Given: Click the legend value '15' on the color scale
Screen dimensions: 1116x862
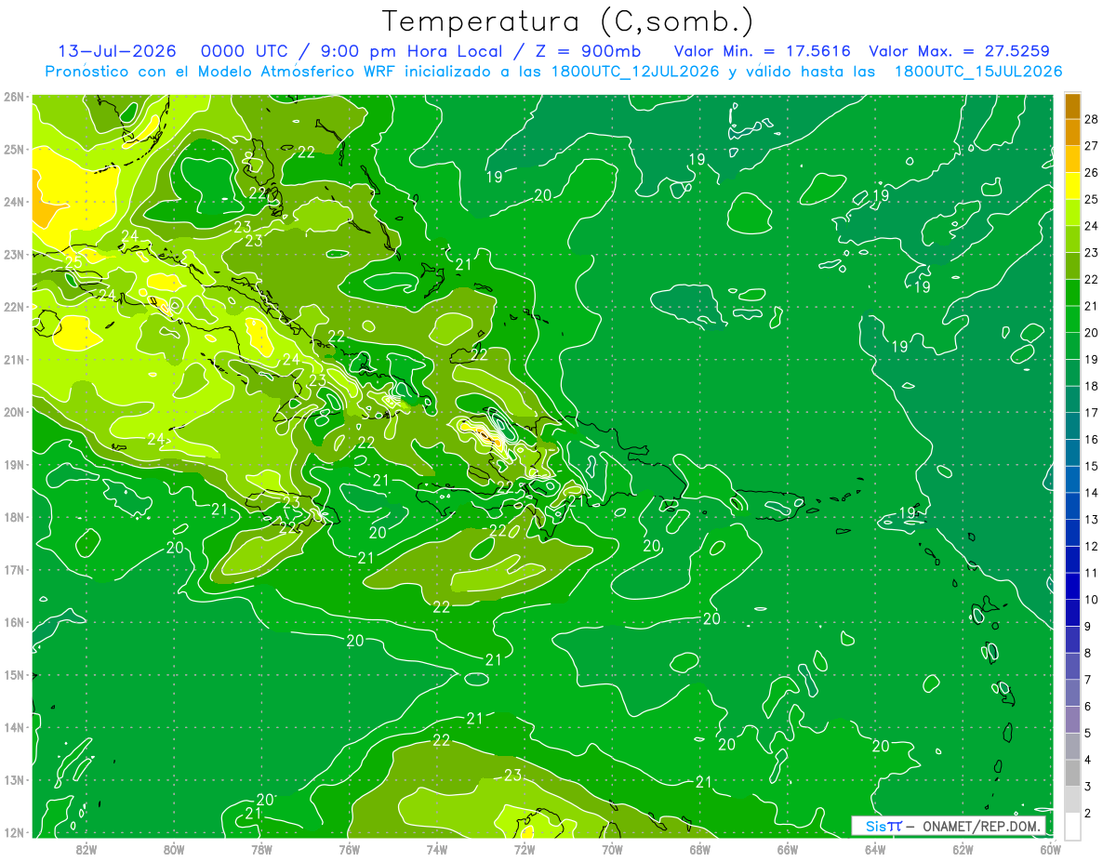Looking at the screenshot, I should pyautogui.click(x=1091, y=466).
